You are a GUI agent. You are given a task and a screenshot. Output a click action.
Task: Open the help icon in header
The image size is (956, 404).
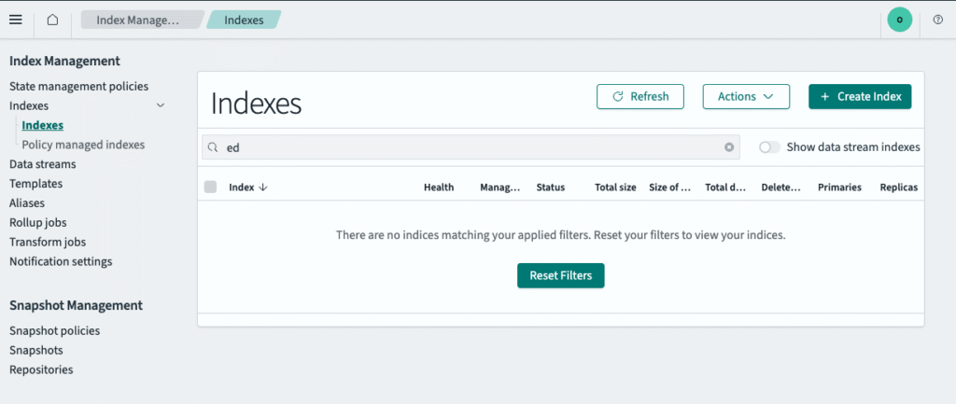click(937, 20)
